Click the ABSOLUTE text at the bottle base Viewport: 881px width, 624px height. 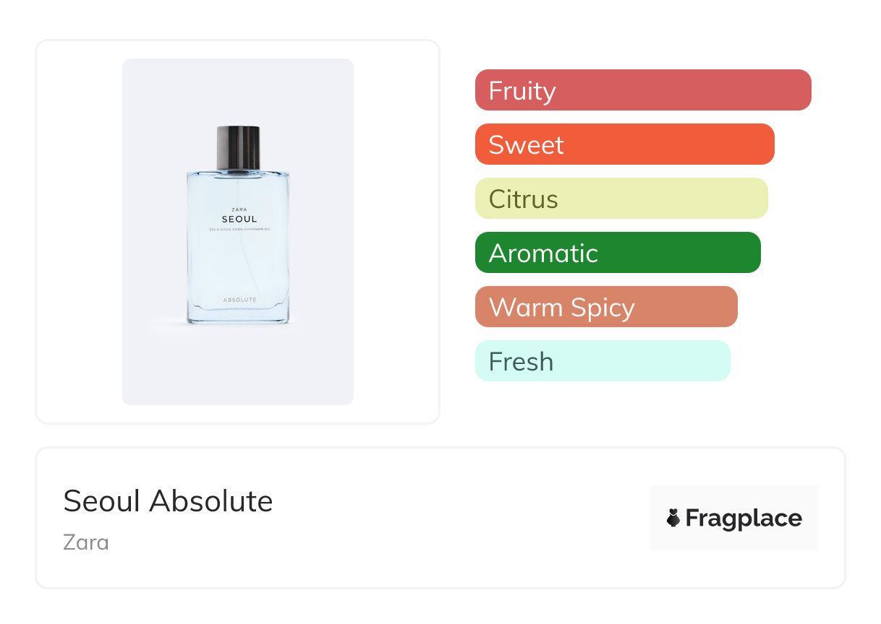point(239,300)
